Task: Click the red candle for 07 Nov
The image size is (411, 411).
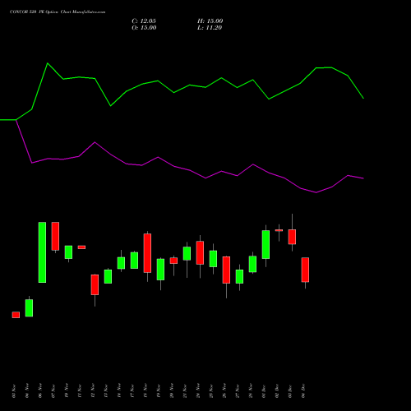Action: (55, 236)
